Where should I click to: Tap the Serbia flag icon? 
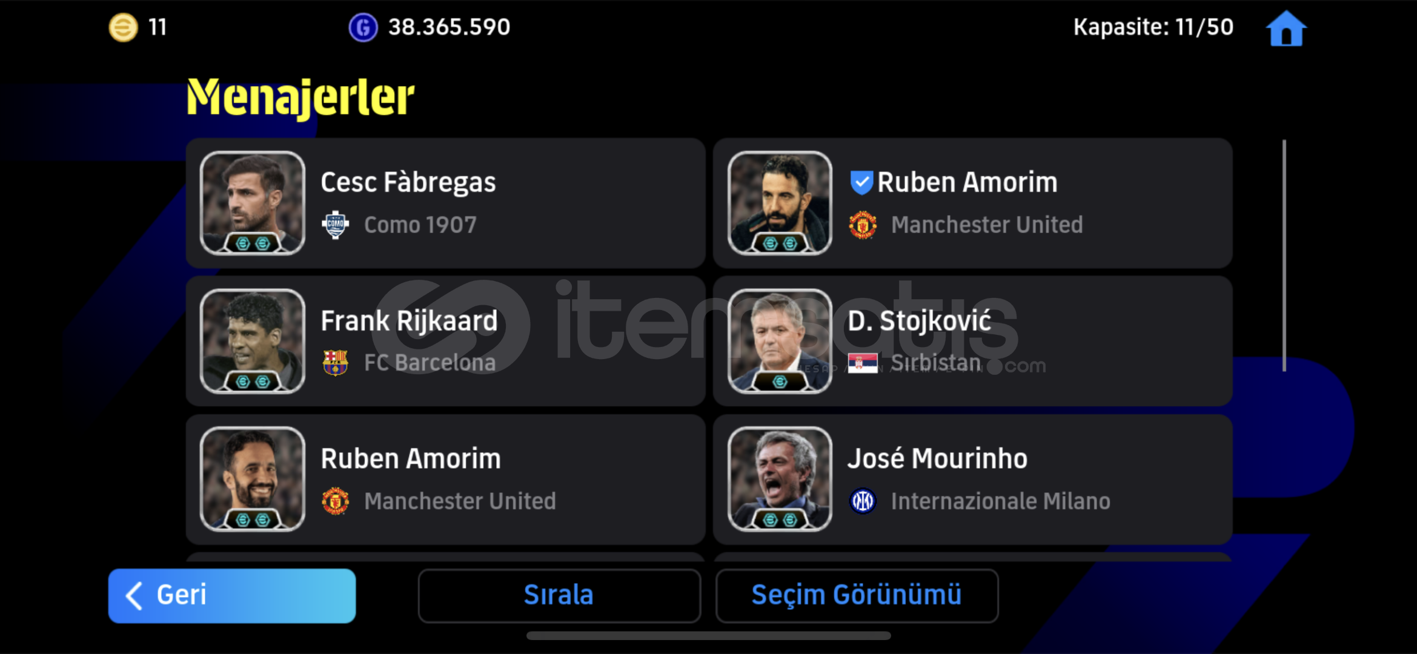coord(863,363)
